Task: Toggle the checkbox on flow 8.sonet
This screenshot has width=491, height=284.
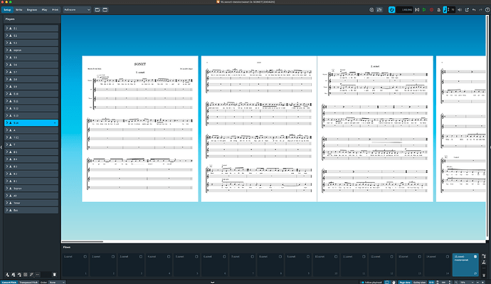Action: coord(280,256)
